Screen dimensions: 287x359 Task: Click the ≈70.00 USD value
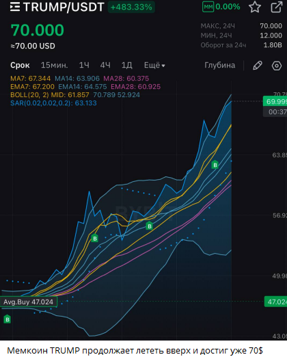click(33, 46)
